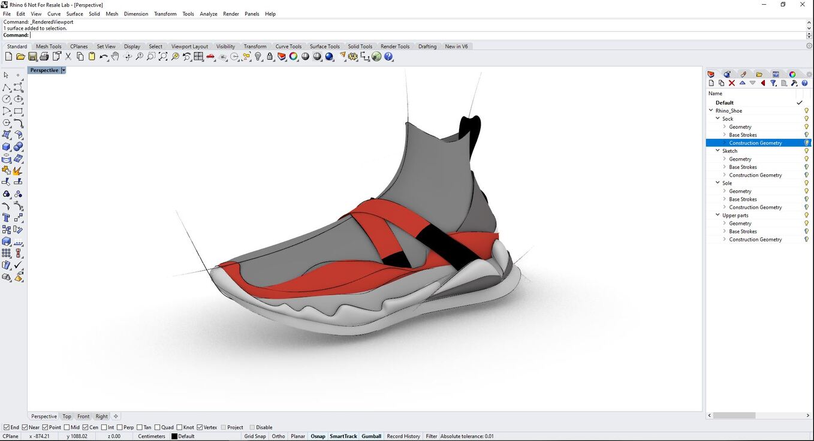
Task: Open the Transform menu in the menu bar
Action: pyautogui.click(x=165, y=14)
